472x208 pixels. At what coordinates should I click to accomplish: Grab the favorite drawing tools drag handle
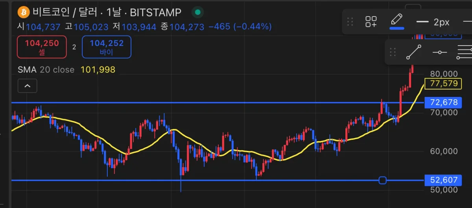tap(392, 52)
